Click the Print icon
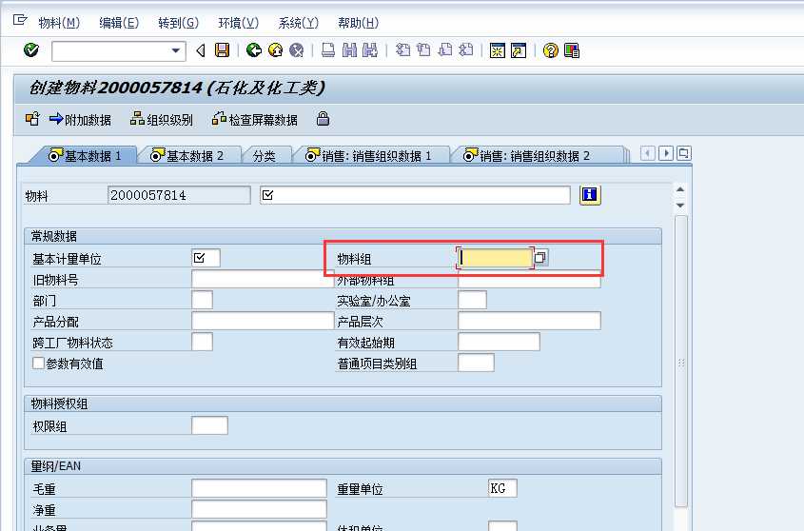804x531 pixels. [328, 50]
